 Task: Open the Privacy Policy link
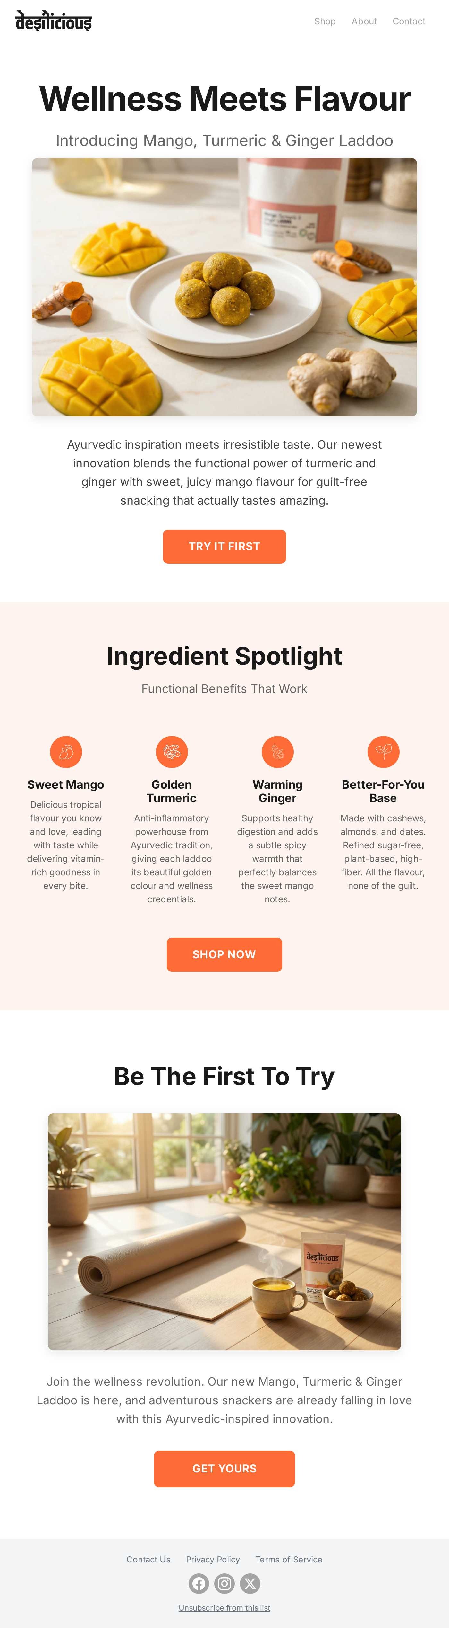(x=213, y=1559)
